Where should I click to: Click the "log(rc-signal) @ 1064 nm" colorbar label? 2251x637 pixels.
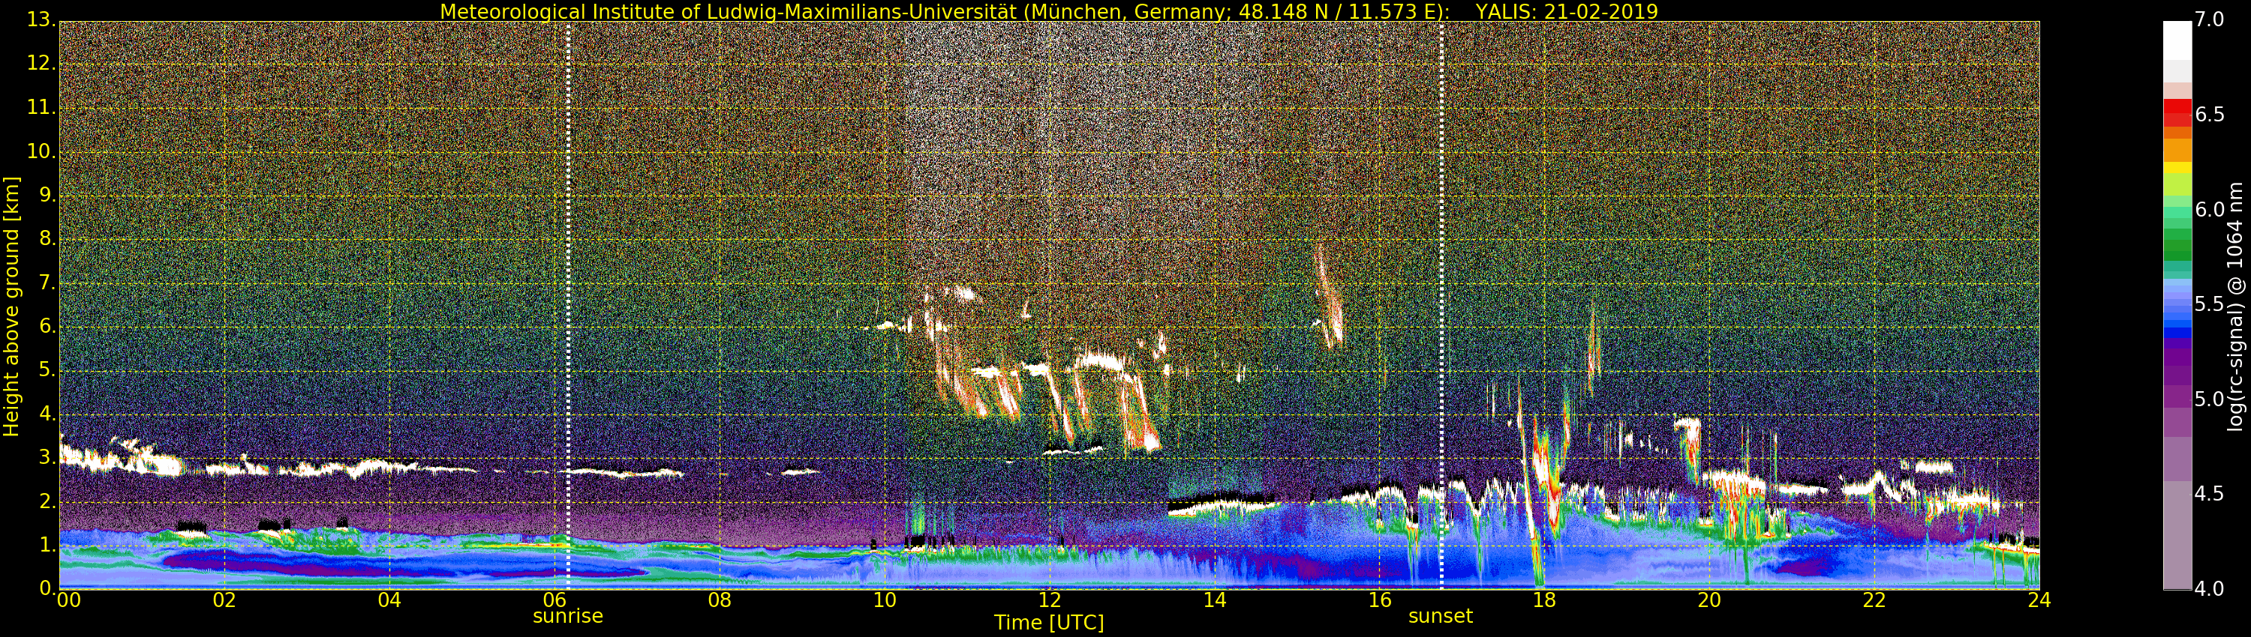[2235, 307]
